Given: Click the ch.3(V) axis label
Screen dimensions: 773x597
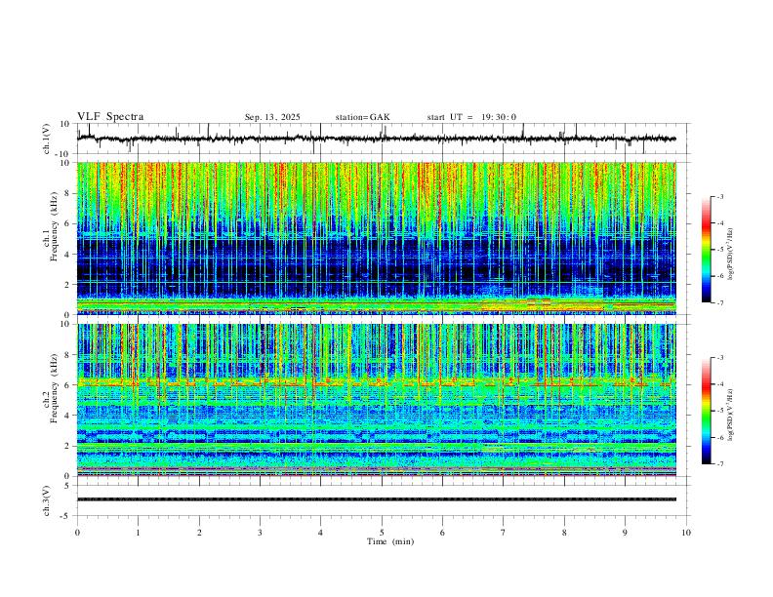Looking at the screenshot, I should [47, 500].
